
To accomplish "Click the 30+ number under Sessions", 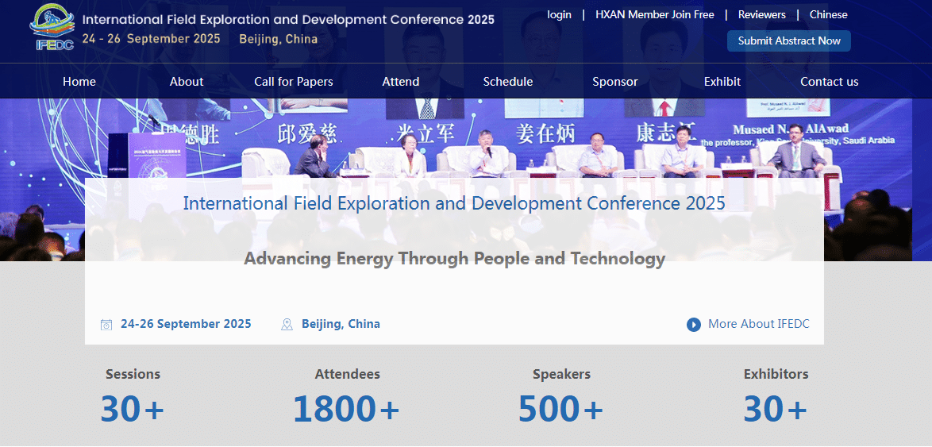I will [x=133, y=409].
